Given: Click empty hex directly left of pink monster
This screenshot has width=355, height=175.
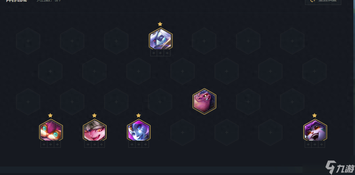Looking at the screenshot, I should pos(160,102).
